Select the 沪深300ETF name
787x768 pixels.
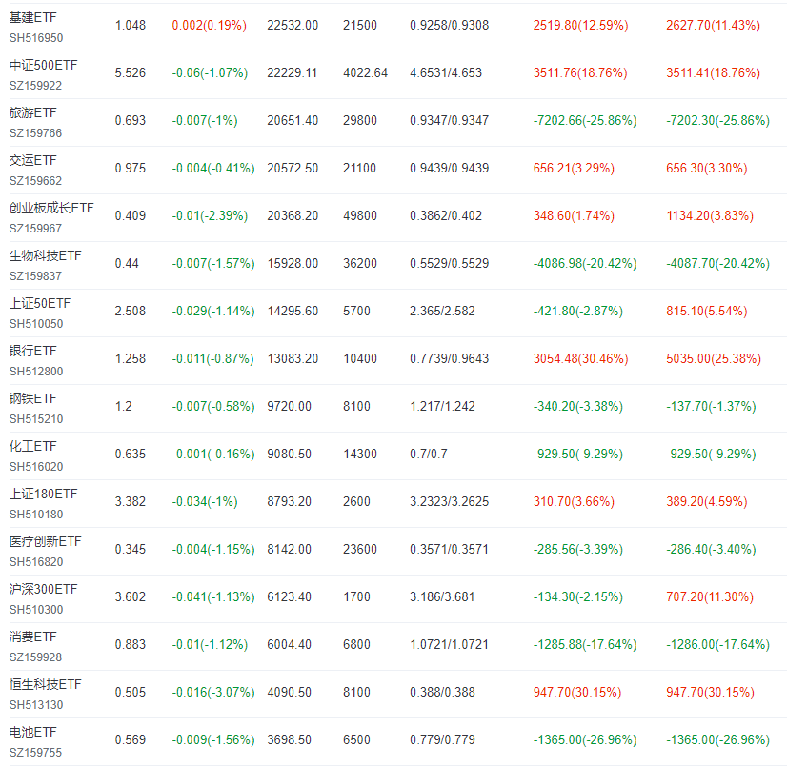[x=43, y=589]
